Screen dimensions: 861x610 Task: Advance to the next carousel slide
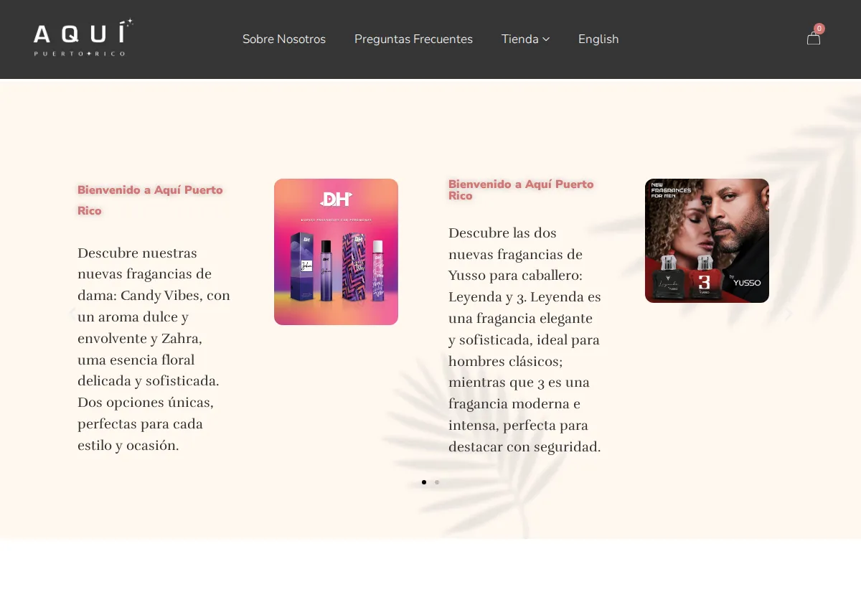point(789,314)
